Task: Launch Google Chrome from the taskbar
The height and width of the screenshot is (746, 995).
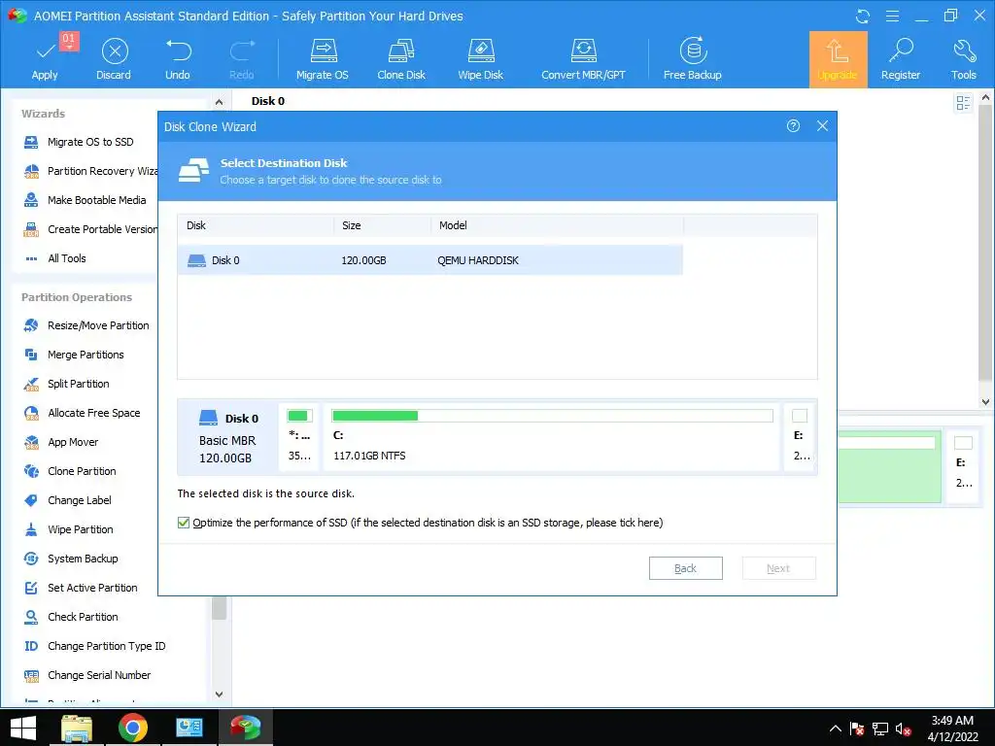Action: click(x=132, y=728)
